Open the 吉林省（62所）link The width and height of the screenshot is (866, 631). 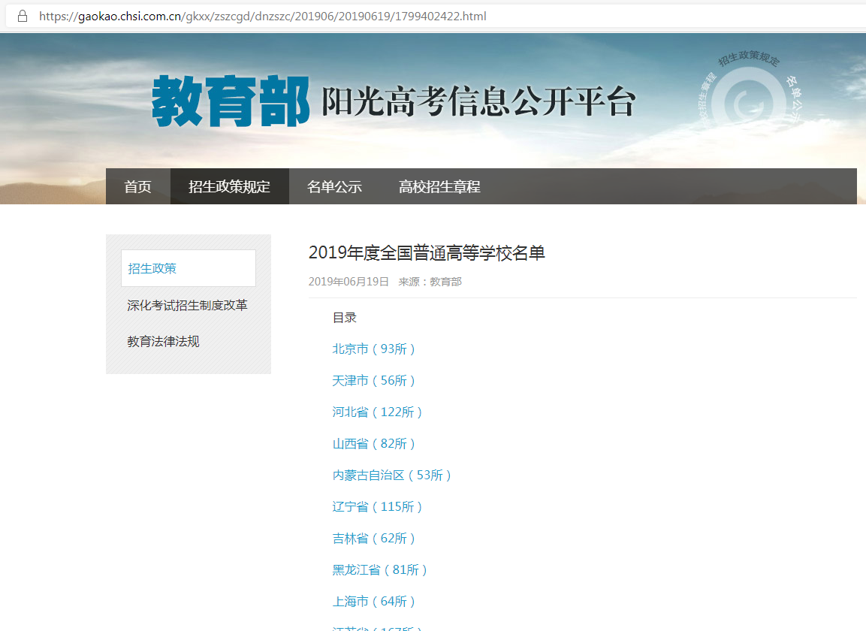click(374, 538)
